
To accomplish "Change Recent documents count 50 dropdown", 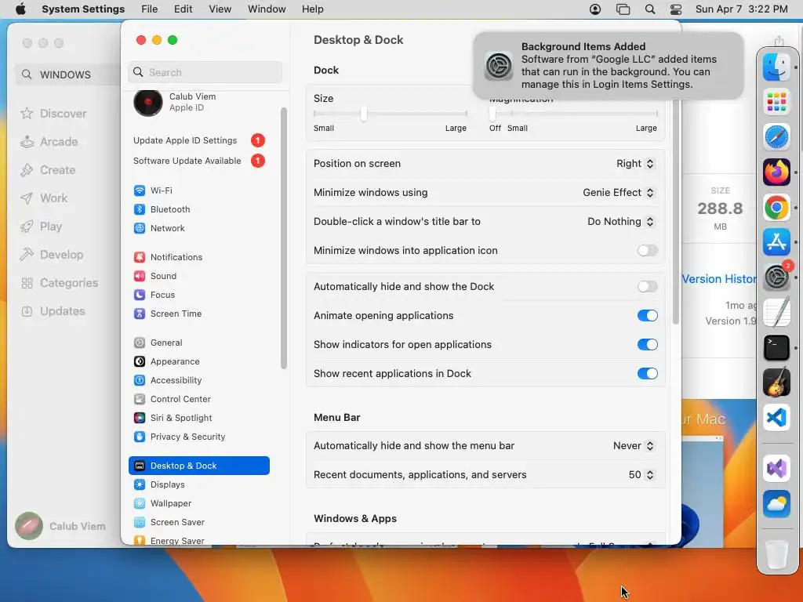I will tap(641, 475).
